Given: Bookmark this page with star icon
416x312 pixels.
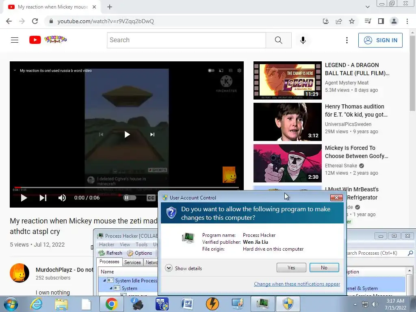Looking at the screenshot, I should [352, 21].
